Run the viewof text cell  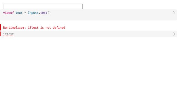tap(174, 13)
